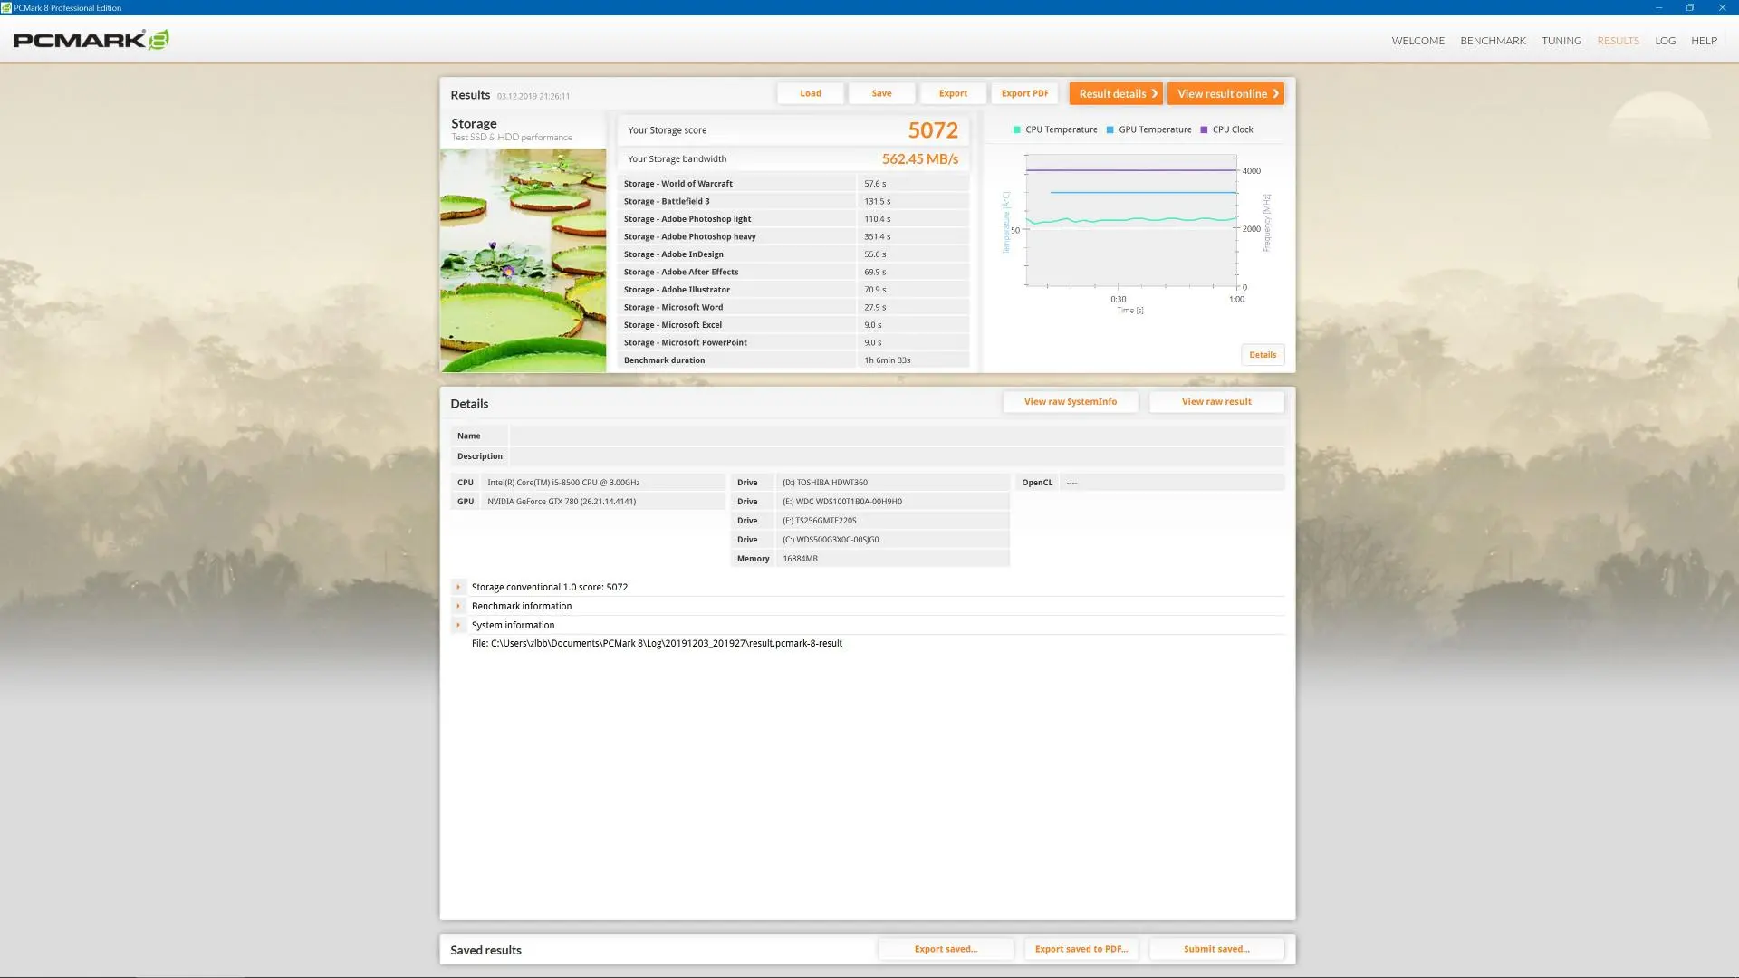The height and width of the screenshot is (978, 1739).
Task: Click the (E:) WDC WDS100T1B0A drive entry
Action: [893, 502]
